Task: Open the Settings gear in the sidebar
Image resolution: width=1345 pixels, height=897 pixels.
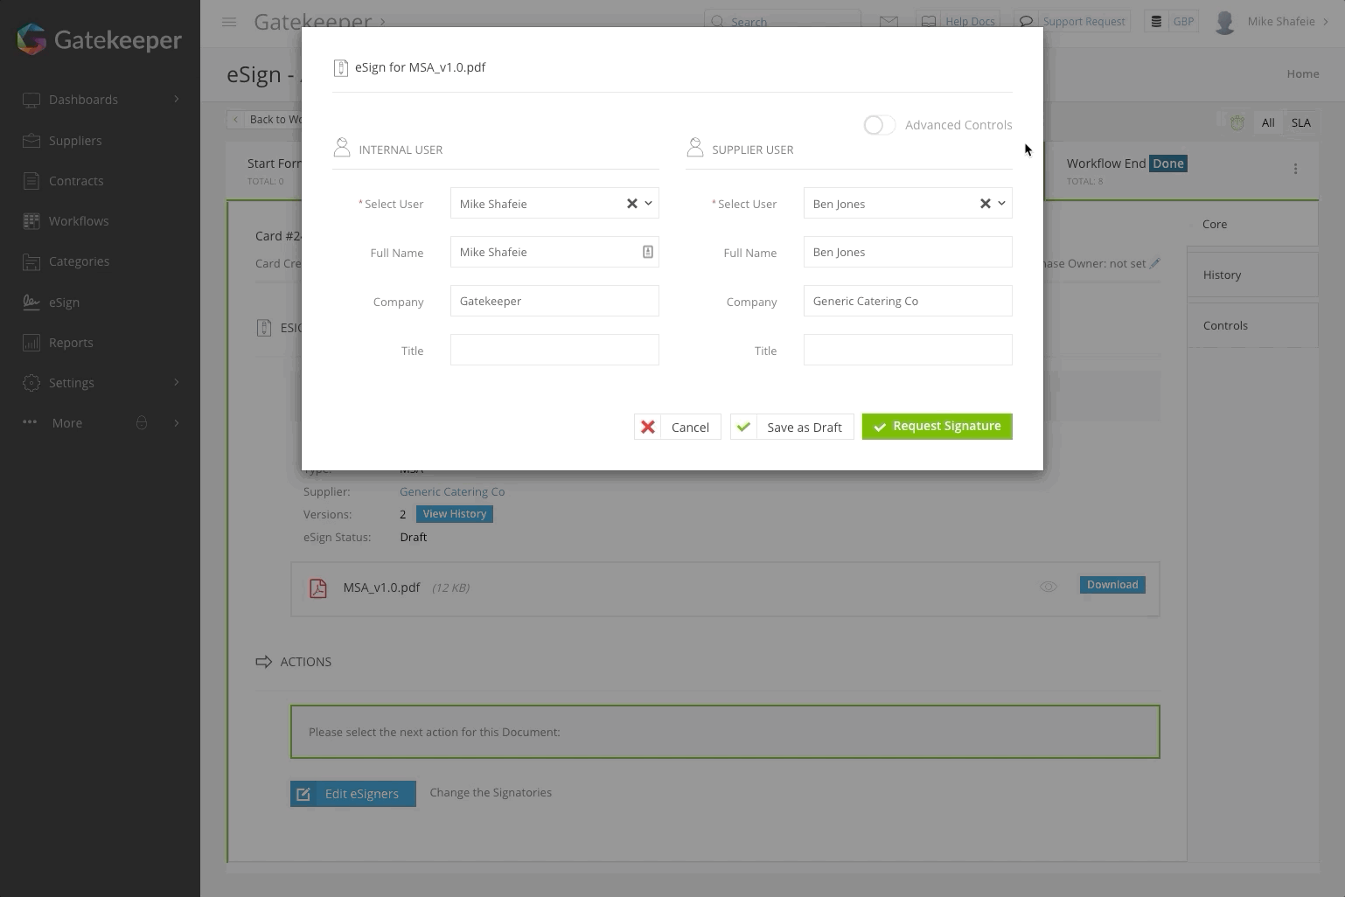Action: (x=31, y=382)
